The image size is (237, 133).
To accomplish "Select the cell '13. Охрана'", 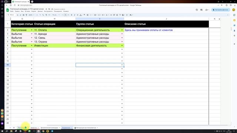I will [54, 42].
